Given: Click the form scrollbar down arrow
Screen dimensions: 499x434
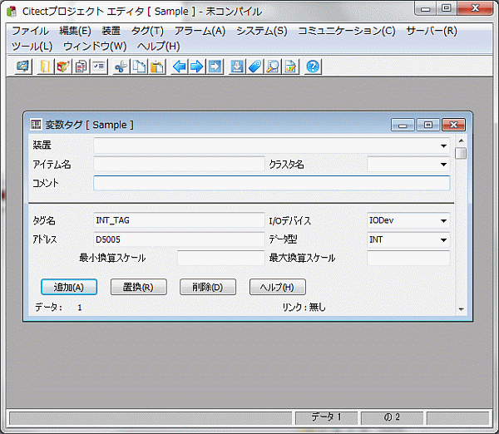Looking at the screenshot, I should [461, 309].
